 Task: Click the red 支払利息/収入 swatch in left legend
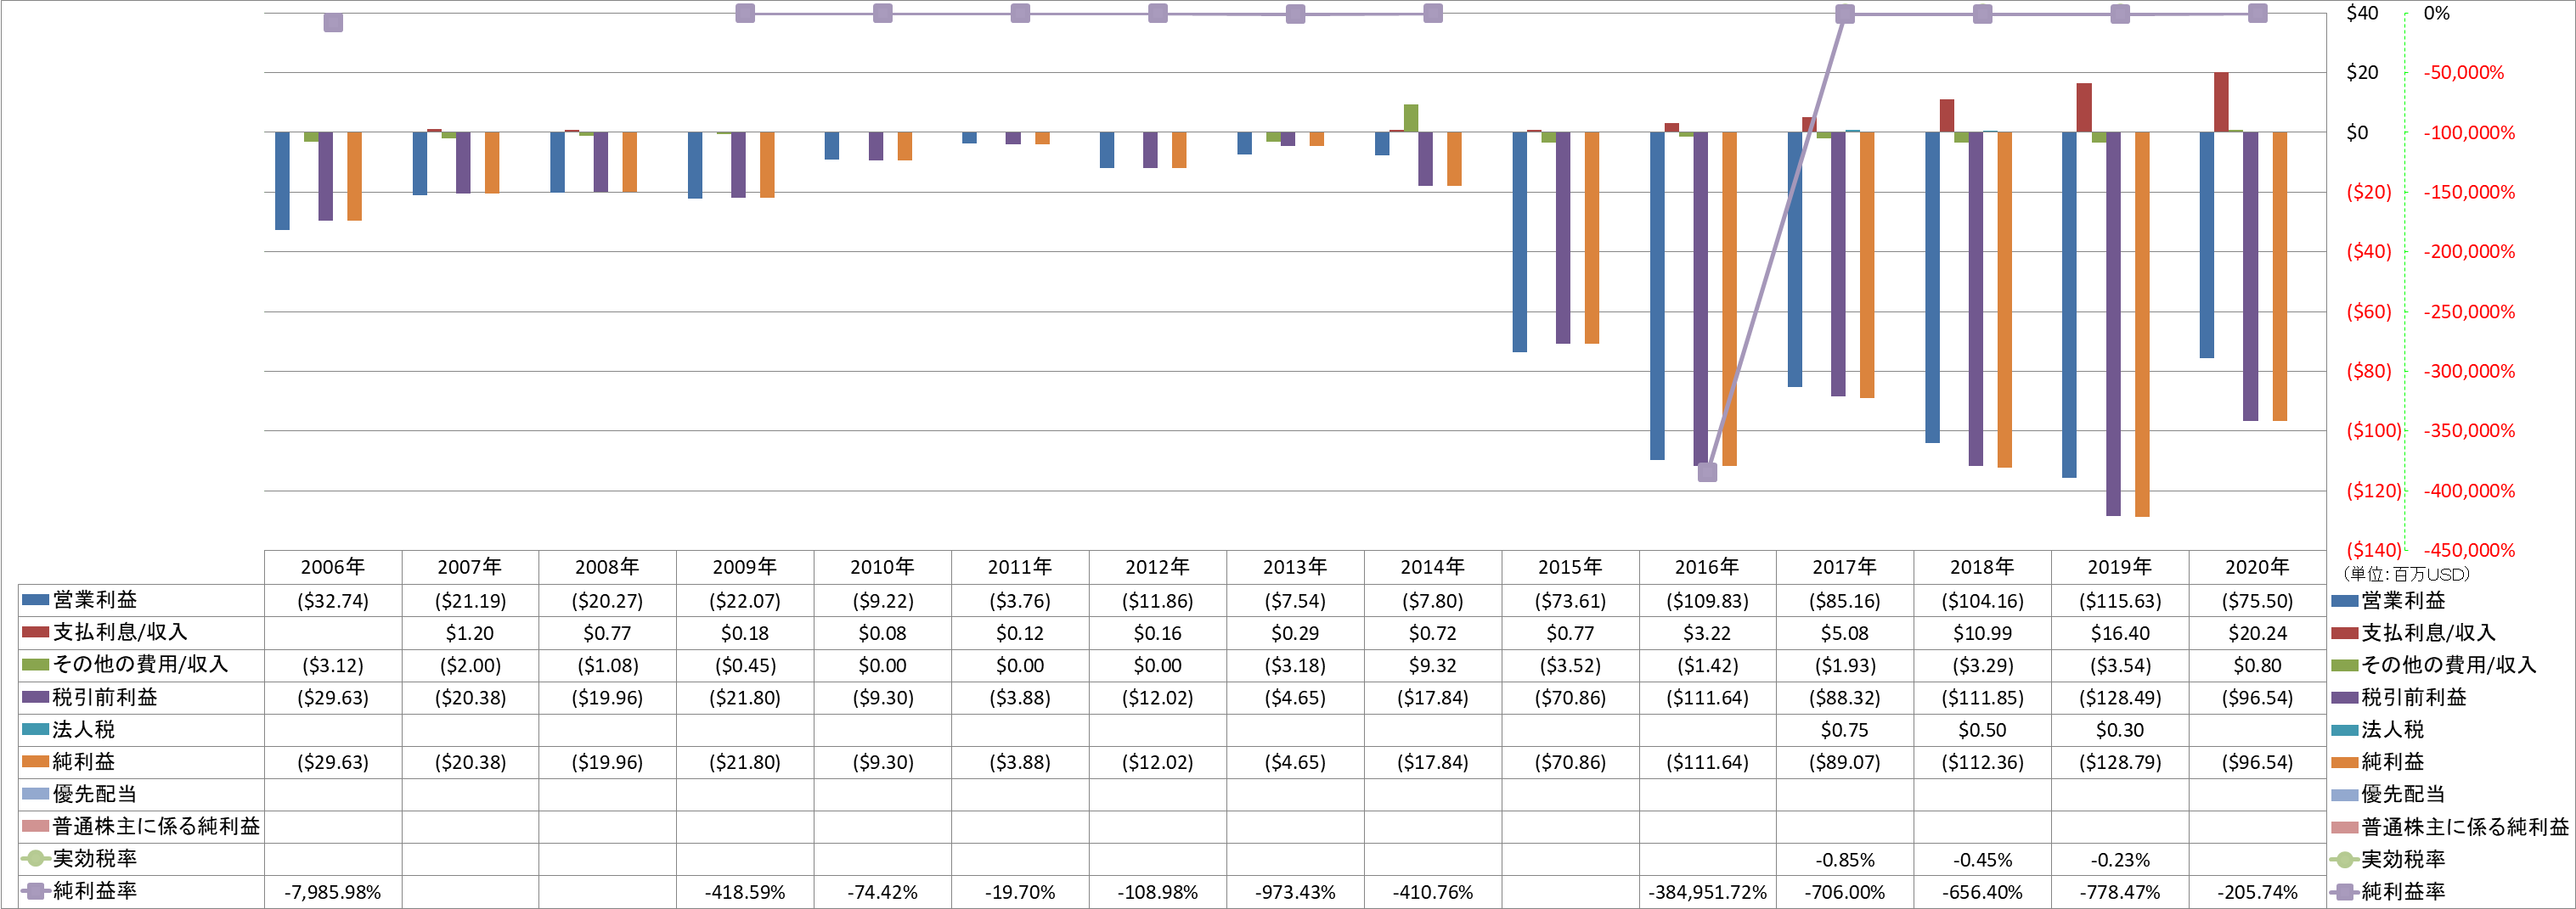pos(35,632)
